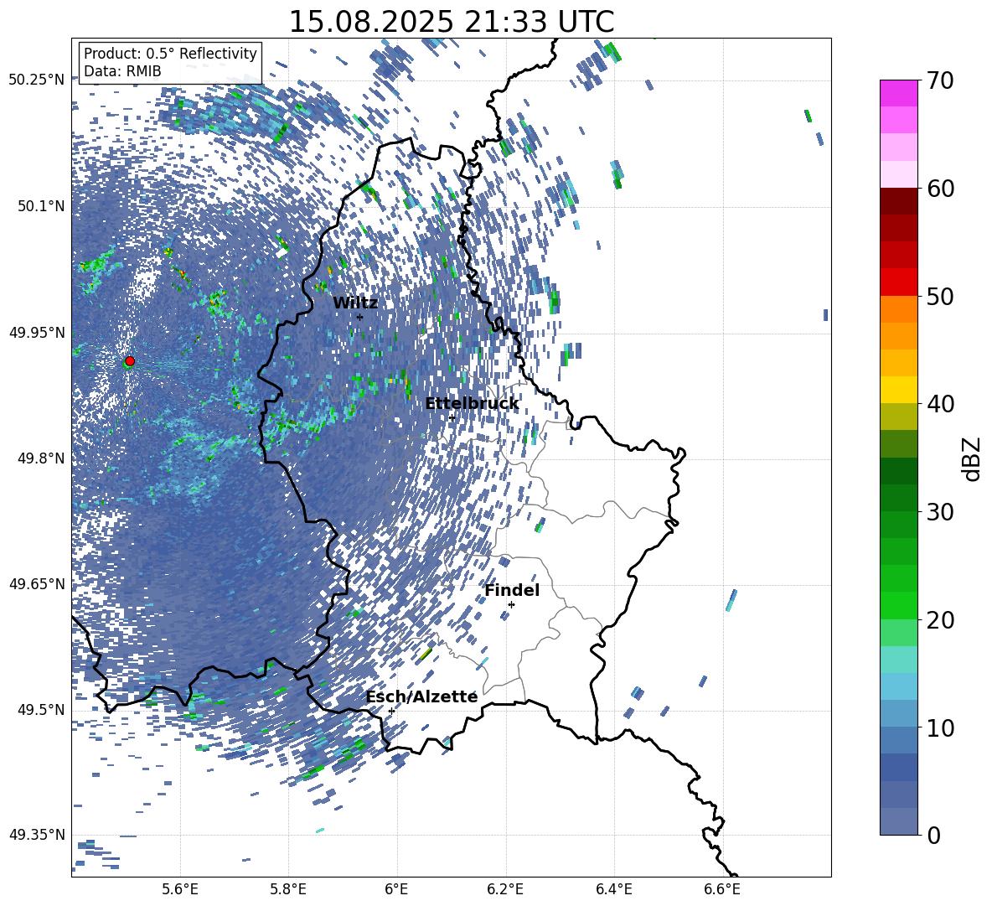Viewport: 992px width, 906px height.
Task: Click the cyan colorbar segment below 20
Action: pyautogui.click(x=898, y=660)
